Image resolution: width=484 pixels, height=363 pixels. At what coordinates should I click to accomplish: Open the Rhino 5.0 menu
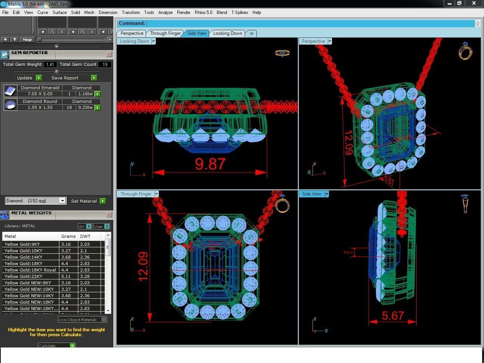pyautogui.click(x=203, y=12)
